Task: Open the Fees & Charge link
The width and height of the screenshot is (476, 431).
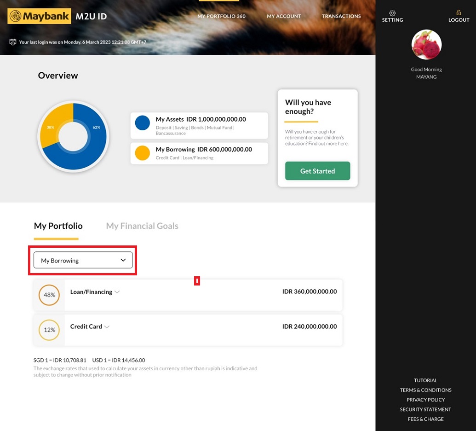Action: point(425,419)
